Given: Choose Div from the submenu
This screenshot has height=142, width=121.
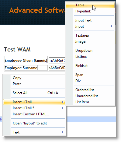Looking at the screenshot, I should point(90,81).
